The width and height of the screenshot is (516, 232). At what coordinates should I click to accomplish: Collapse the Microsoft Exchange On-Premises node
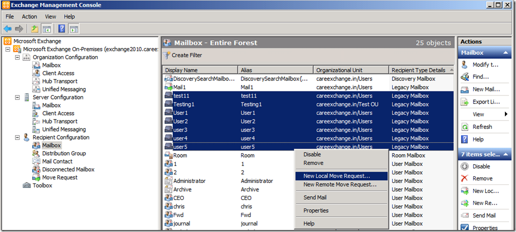(8, 49)
